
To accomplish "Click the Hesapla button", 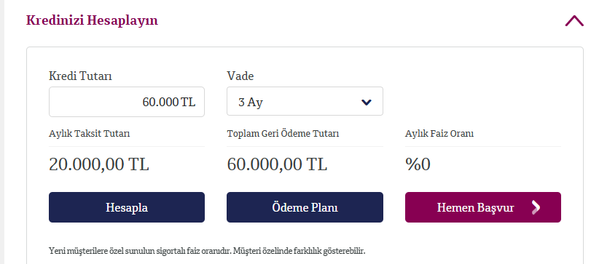I will pos(127,207).
